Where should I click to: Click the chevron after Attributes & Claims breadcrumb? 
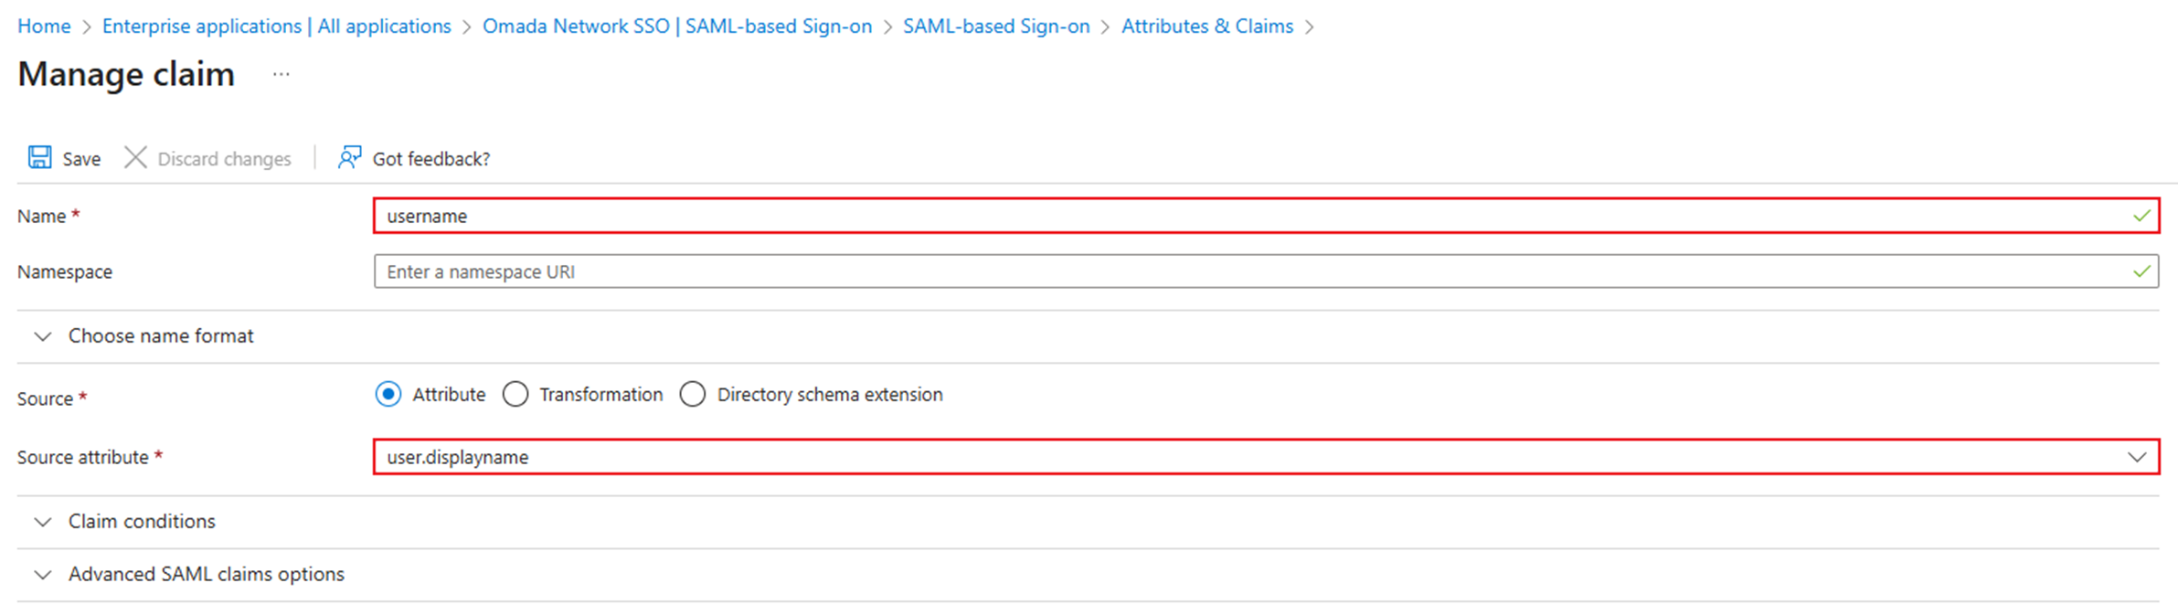(1311, 27)
